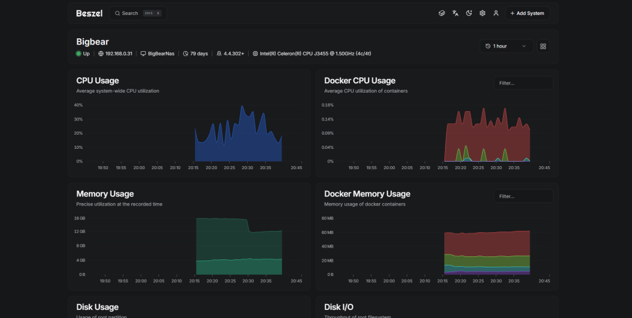Click the Intel Celeron CPU chip icon
This screenshot has height=318, width=632.
click(256, 54)
